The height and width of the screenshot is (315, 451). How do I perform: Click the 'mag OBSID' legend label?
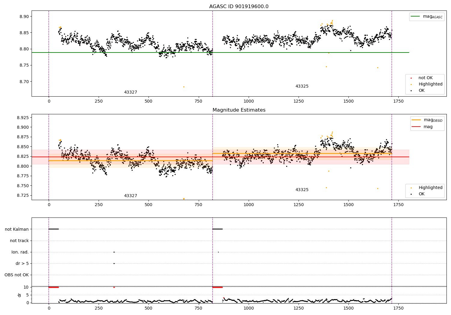(x=433, y=120)
